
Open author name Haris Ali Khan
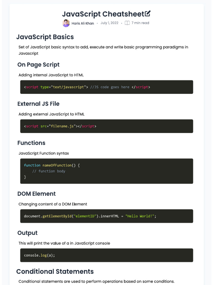[83, 23]
